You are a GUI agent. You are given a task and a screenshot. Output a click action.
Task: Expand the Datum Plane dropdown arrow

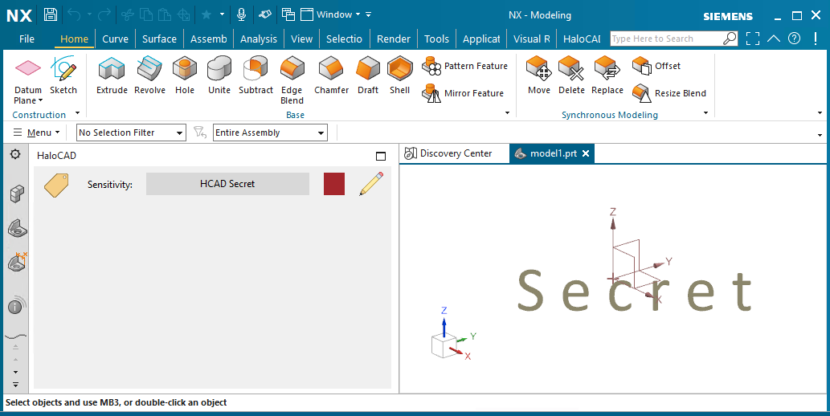point(41,101)
